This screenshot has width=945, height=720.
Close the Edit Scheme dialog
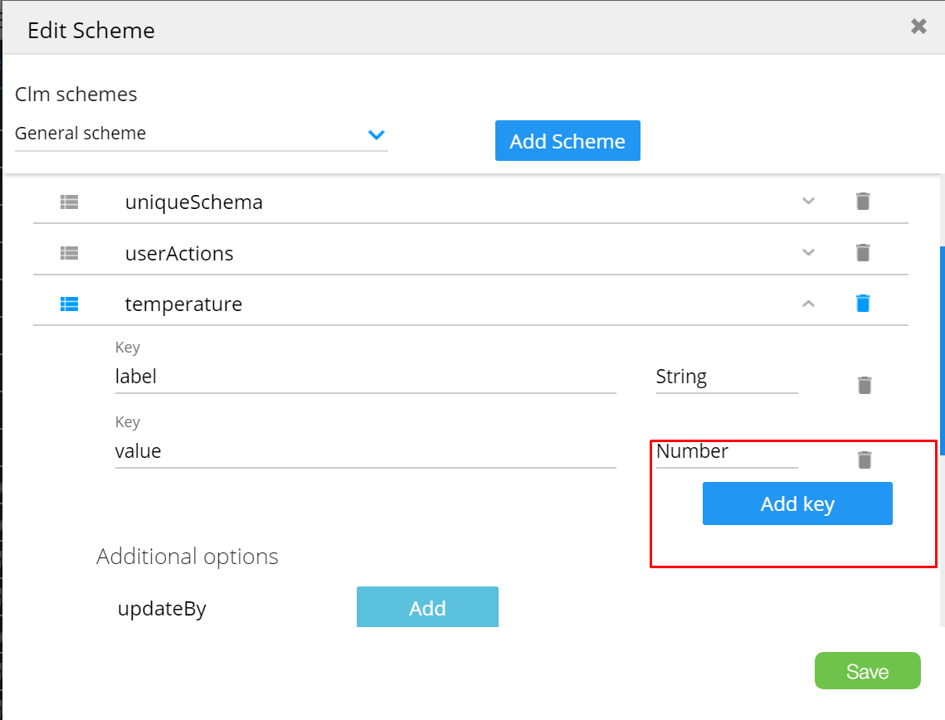pos(918,27)
